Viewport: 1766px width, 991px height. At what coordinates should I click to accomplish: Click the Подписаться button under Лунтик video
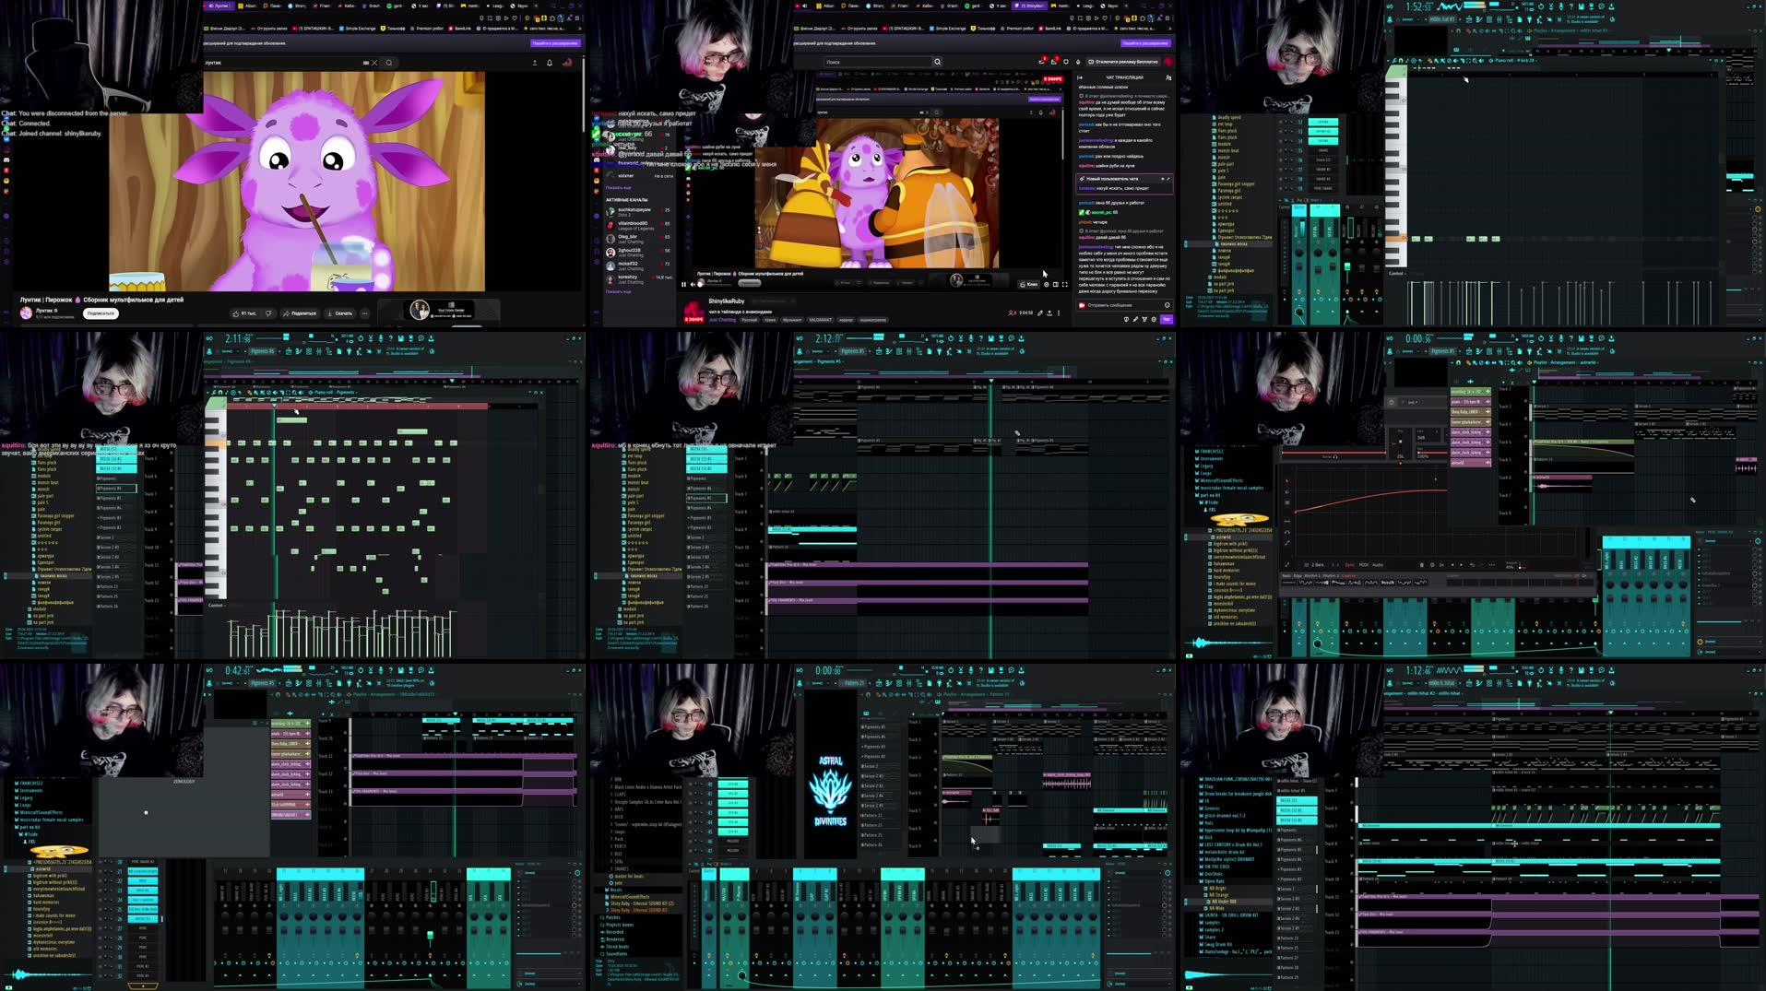click(101, 313)
